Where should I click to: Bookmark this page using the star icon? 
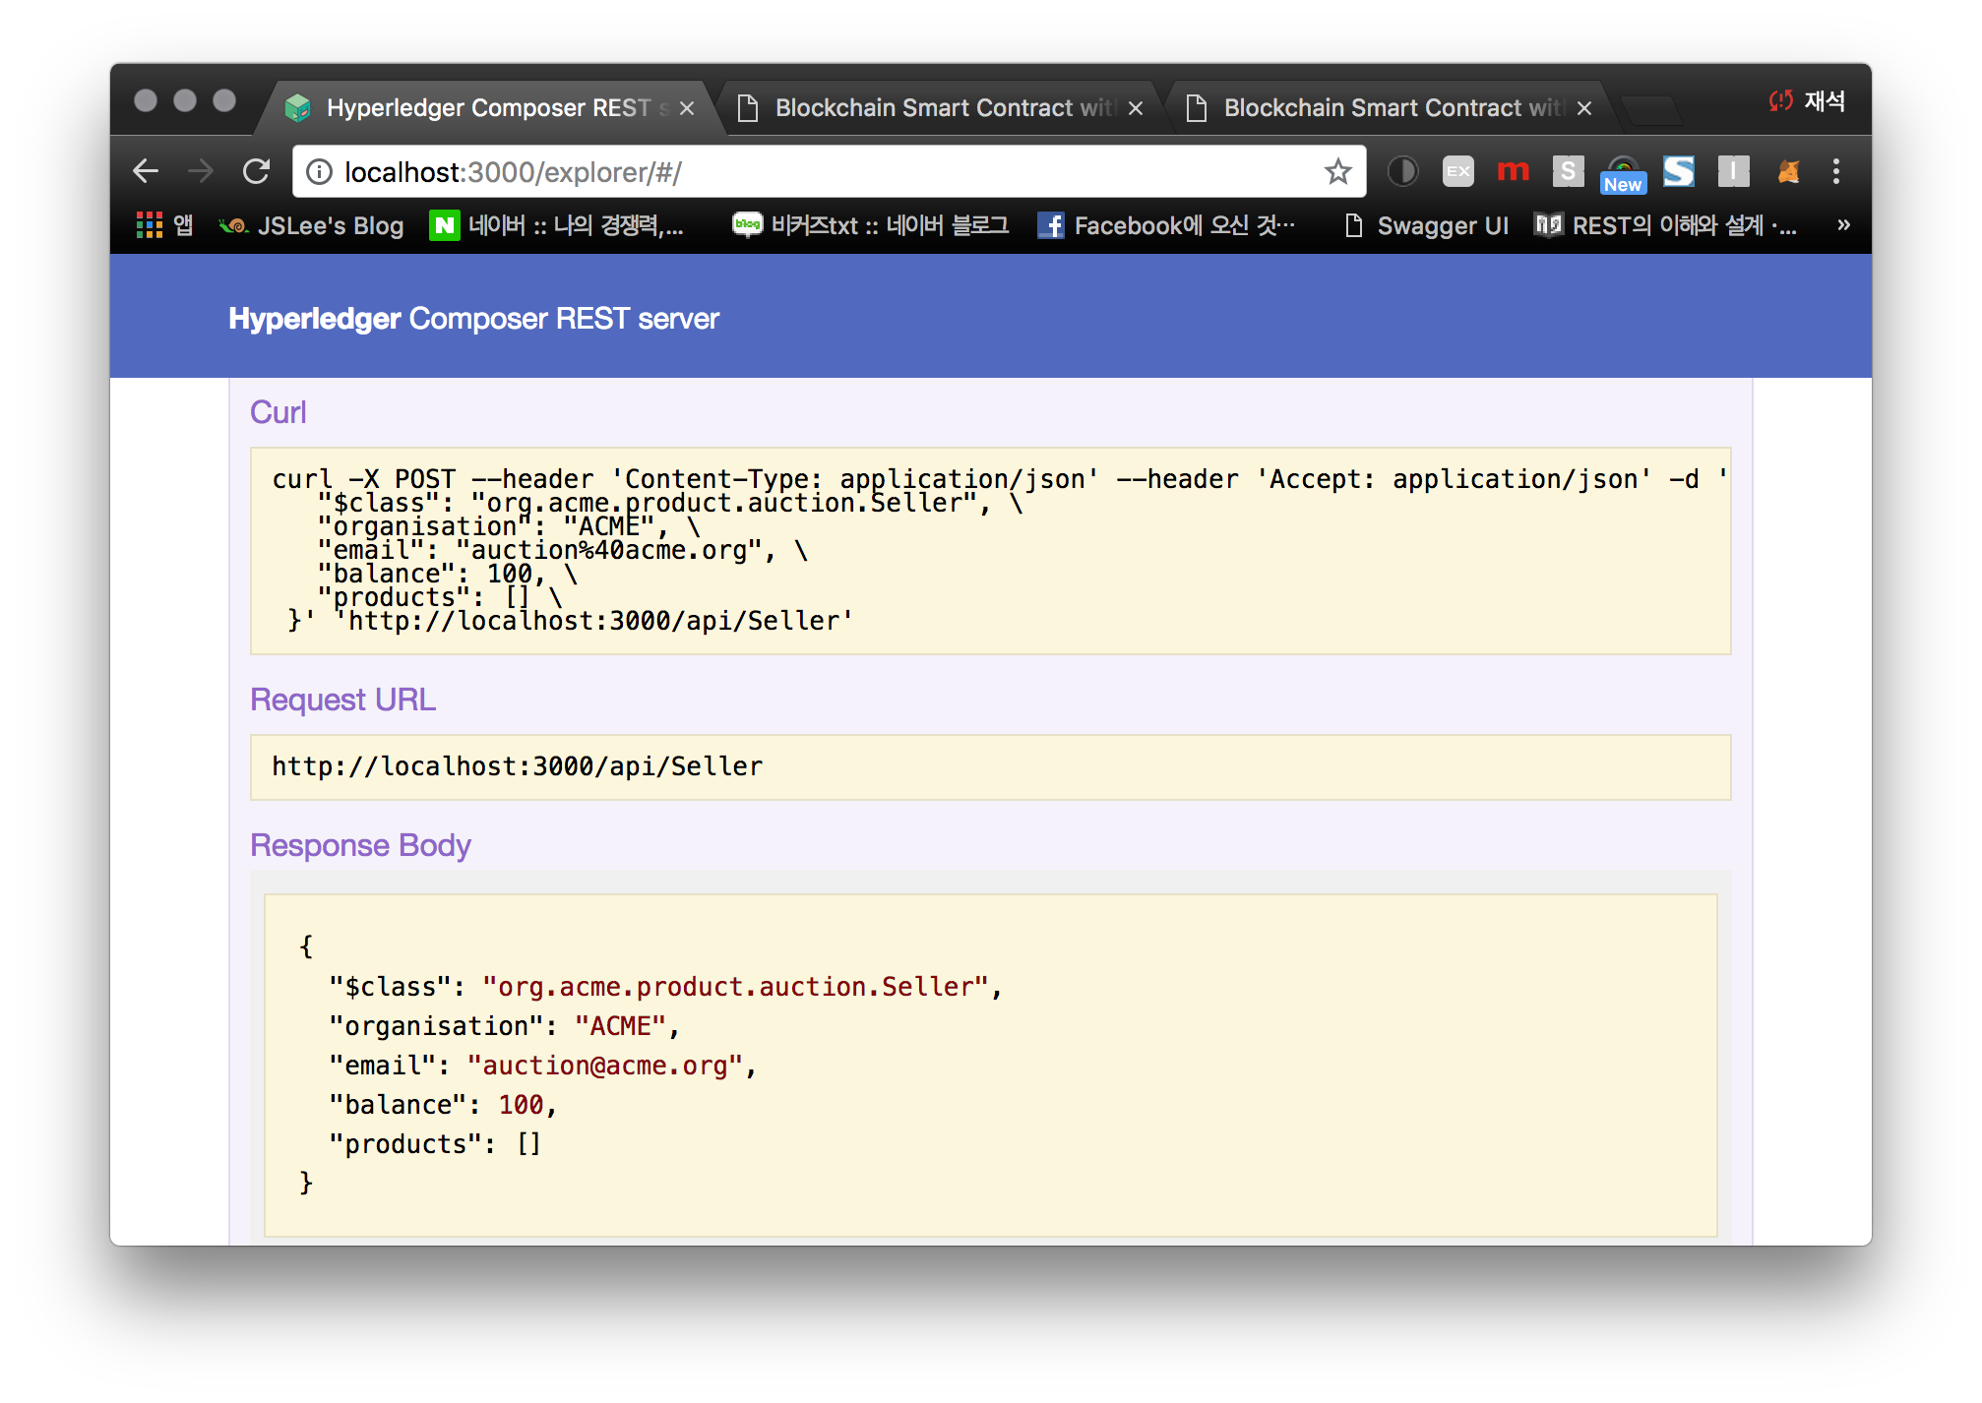tap(1338, 172)
